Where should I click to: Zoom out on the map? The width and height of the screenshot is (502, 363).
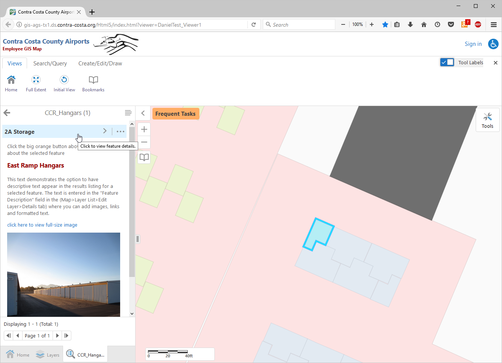tap(144, 142)
